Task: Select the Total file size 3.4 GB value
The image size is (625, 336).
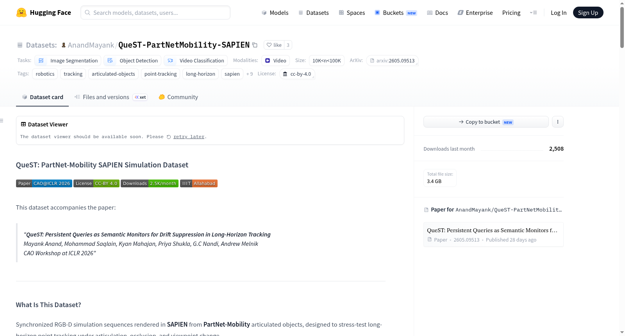Action: point(434,181)
